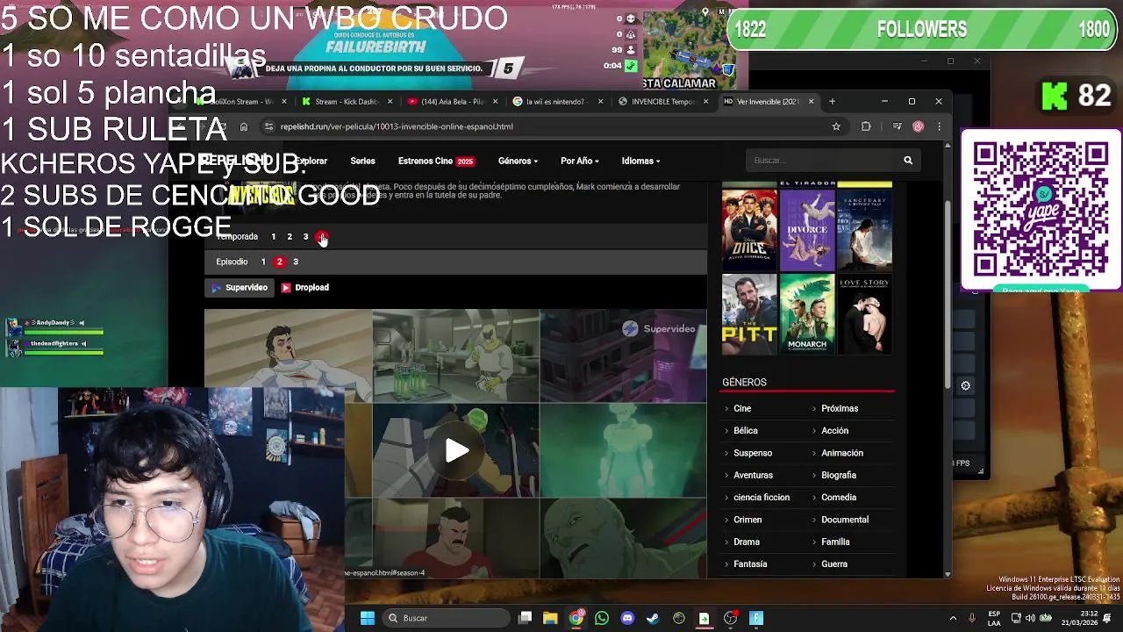Open WhatsApp from the taskbar
1123x632 pixels.
point(601,618)
